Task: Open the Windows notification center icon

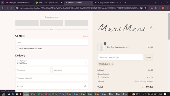Action: pyautogui.click(x=165, y=94)
